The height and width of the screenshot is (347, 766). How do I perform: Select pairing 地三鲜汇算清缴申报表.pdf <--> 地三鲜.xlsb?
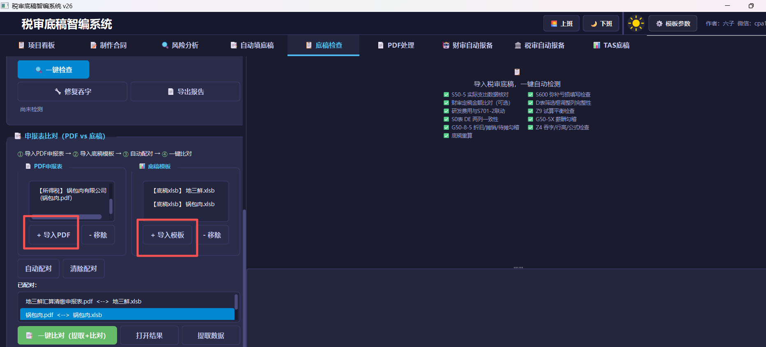127,301
